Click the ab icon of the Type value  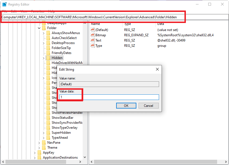[x=93, y=45]
